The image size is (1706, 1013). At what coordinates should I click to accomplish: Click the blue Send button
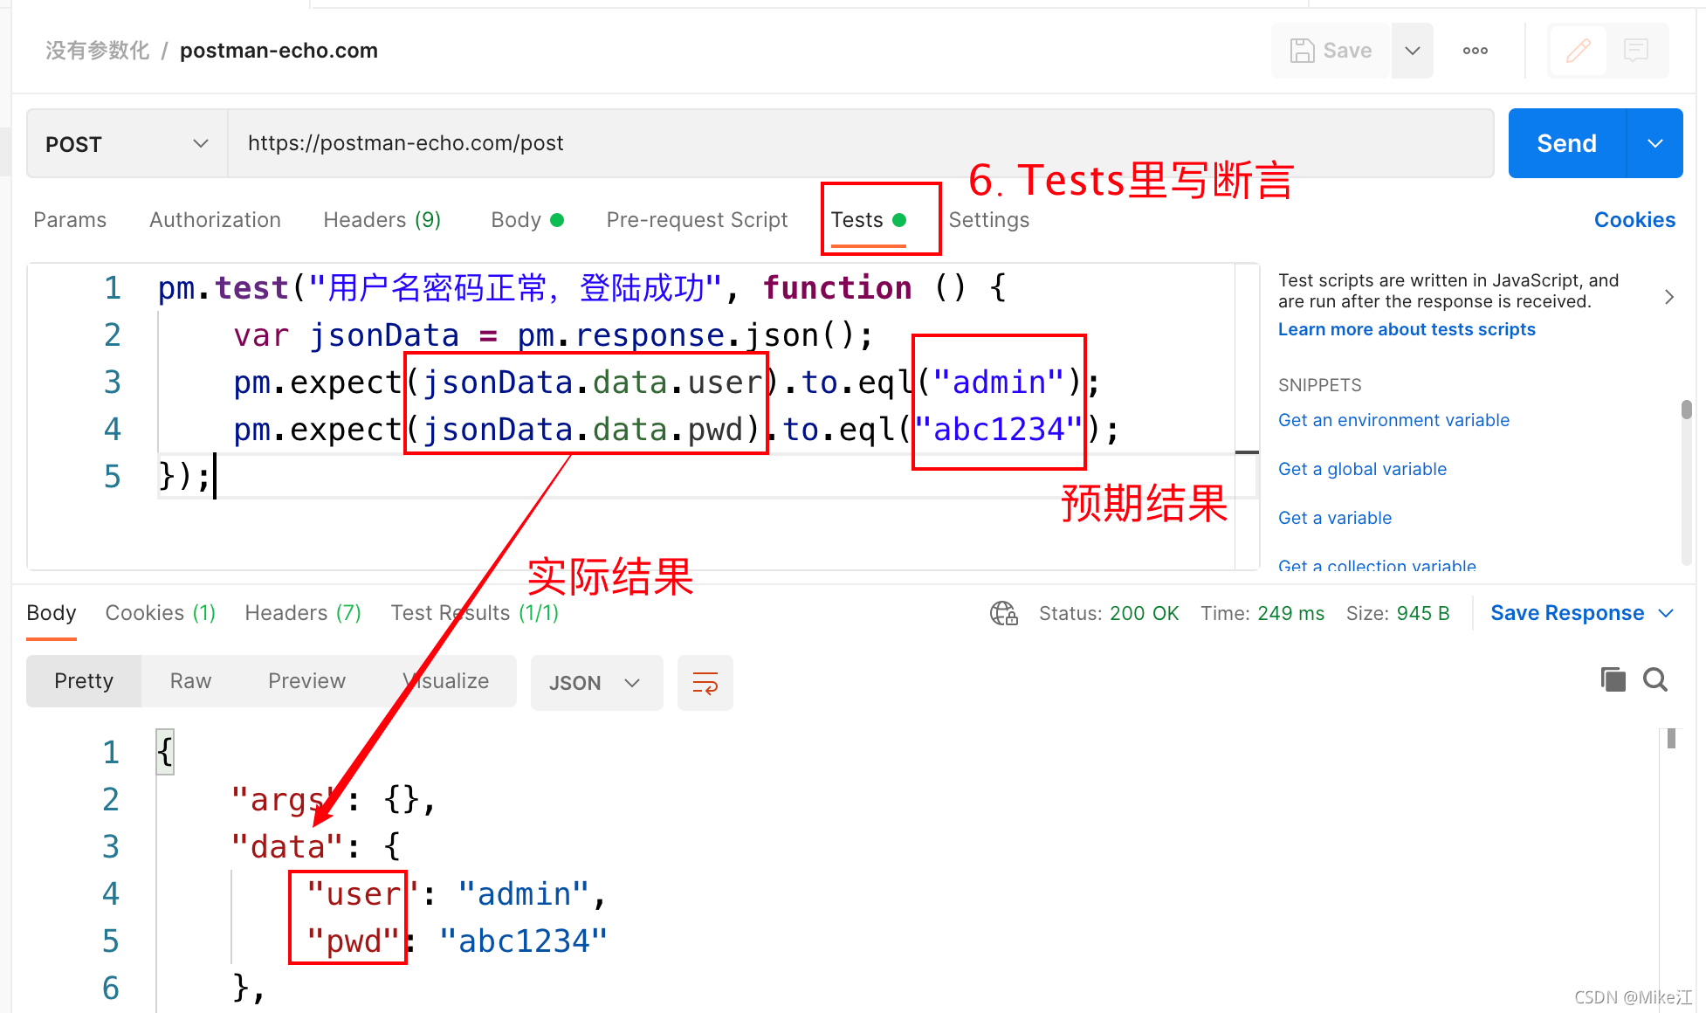[x=1567, y=143]
